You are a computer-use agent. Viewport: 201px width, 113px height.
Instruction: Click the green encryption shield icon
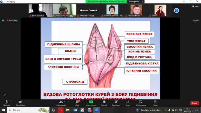pyautogui.click(x=3, y=20)
